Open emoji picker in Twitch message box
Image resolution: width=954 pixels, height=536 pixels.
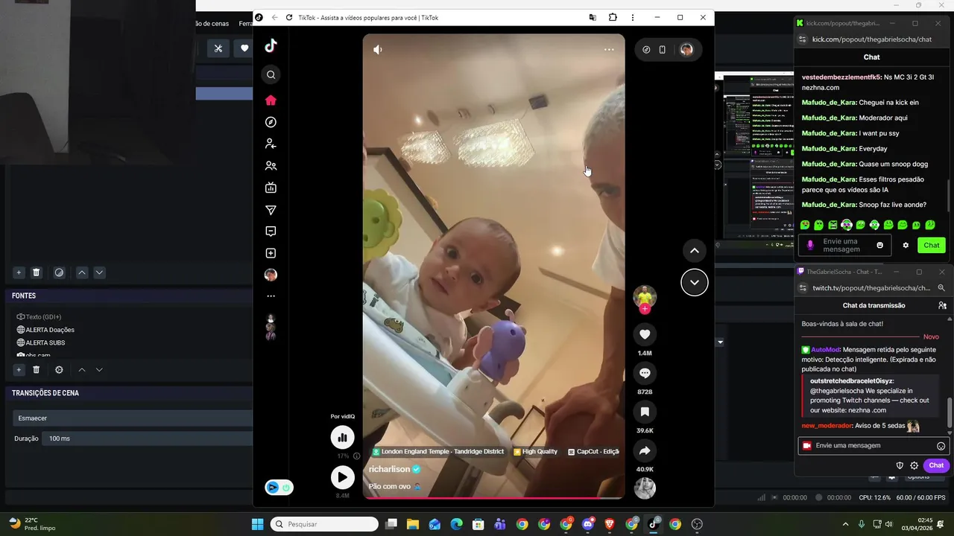(941, 446)
